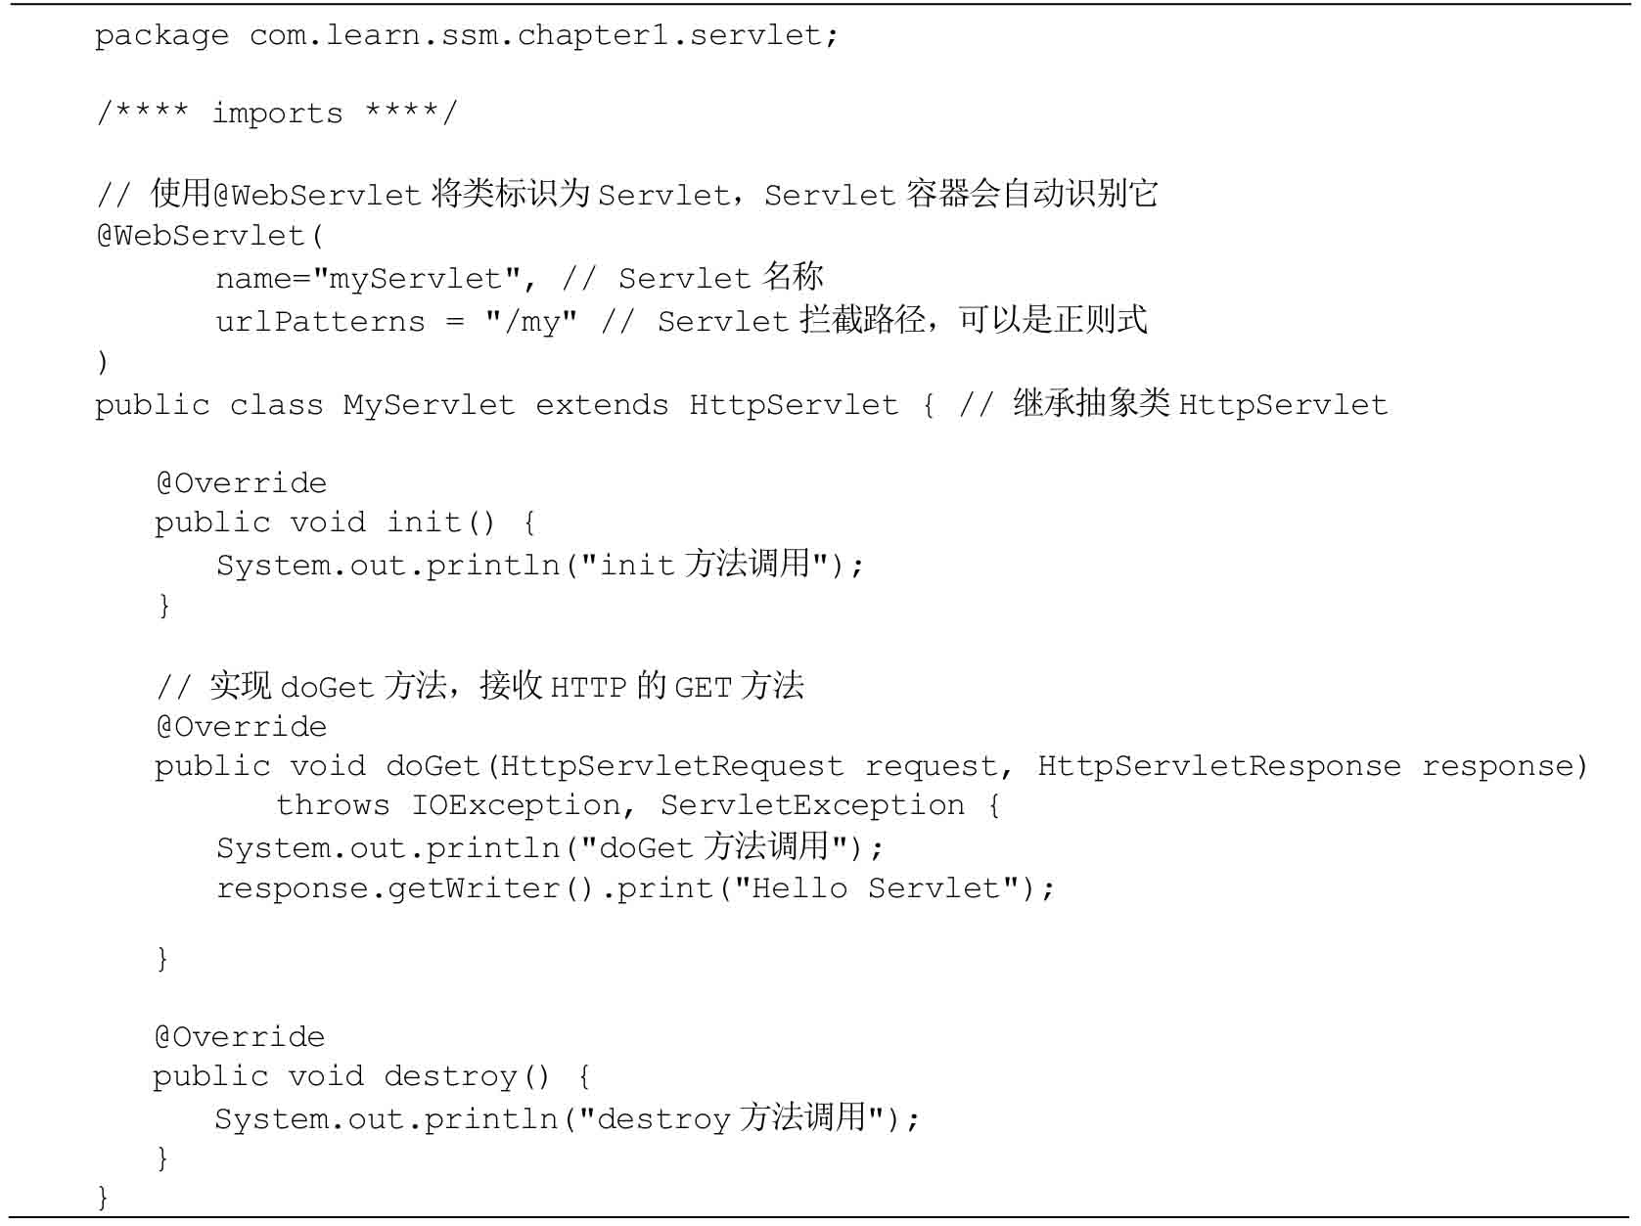
Task: Click the MyServlet class name
Action: pos(429,405)
